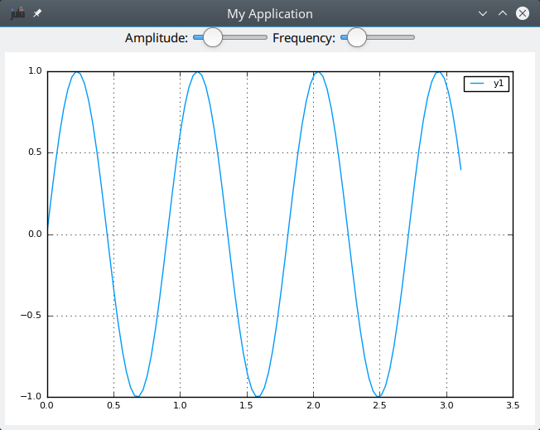
Task: Click the 0.5 tick label on the y-axis
Action: tap(33, 152)
